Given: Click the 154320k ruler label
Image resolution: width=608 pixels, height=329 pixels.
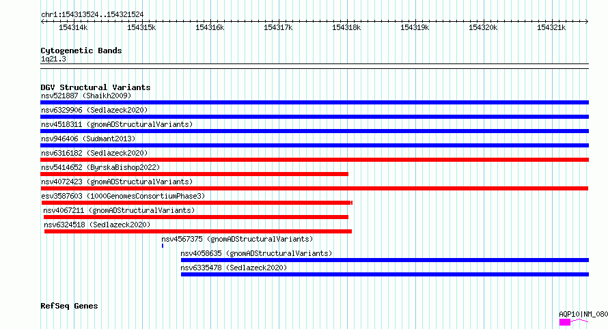Looking at the screenshot, I should pyautogui.click(x=483, y=27).
